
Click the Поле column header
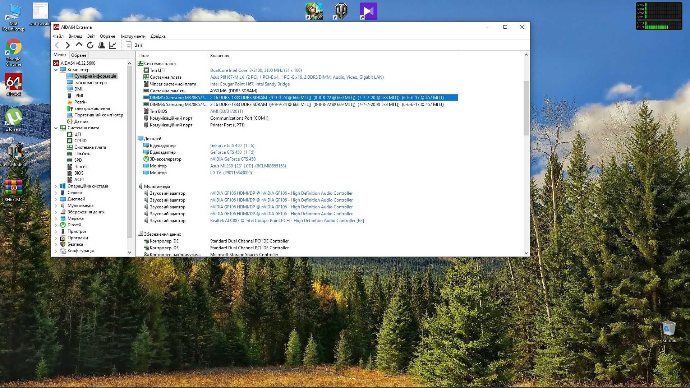click(x=172, y=56)
